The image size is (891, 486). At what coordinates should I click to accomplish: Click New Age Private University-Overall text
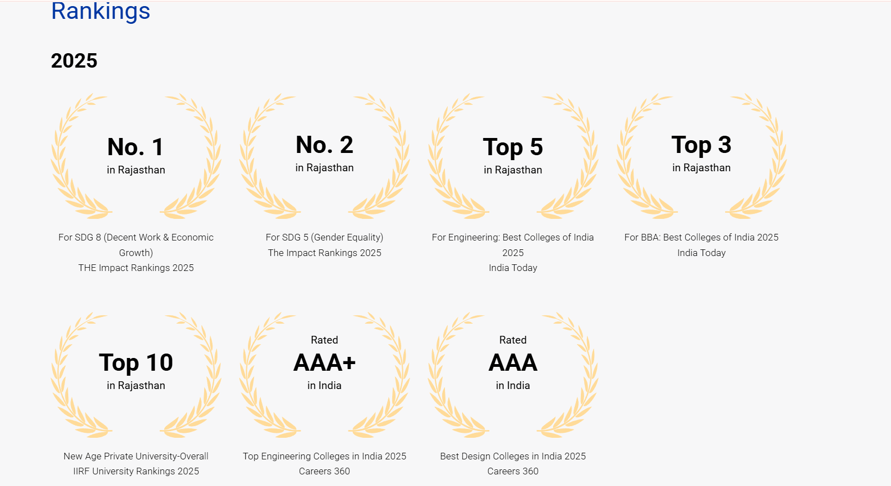tap(136, 456)
